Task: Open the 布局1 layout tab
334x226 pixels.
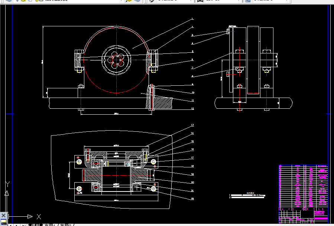Action: pyautogui.click(x=49, y=225)
